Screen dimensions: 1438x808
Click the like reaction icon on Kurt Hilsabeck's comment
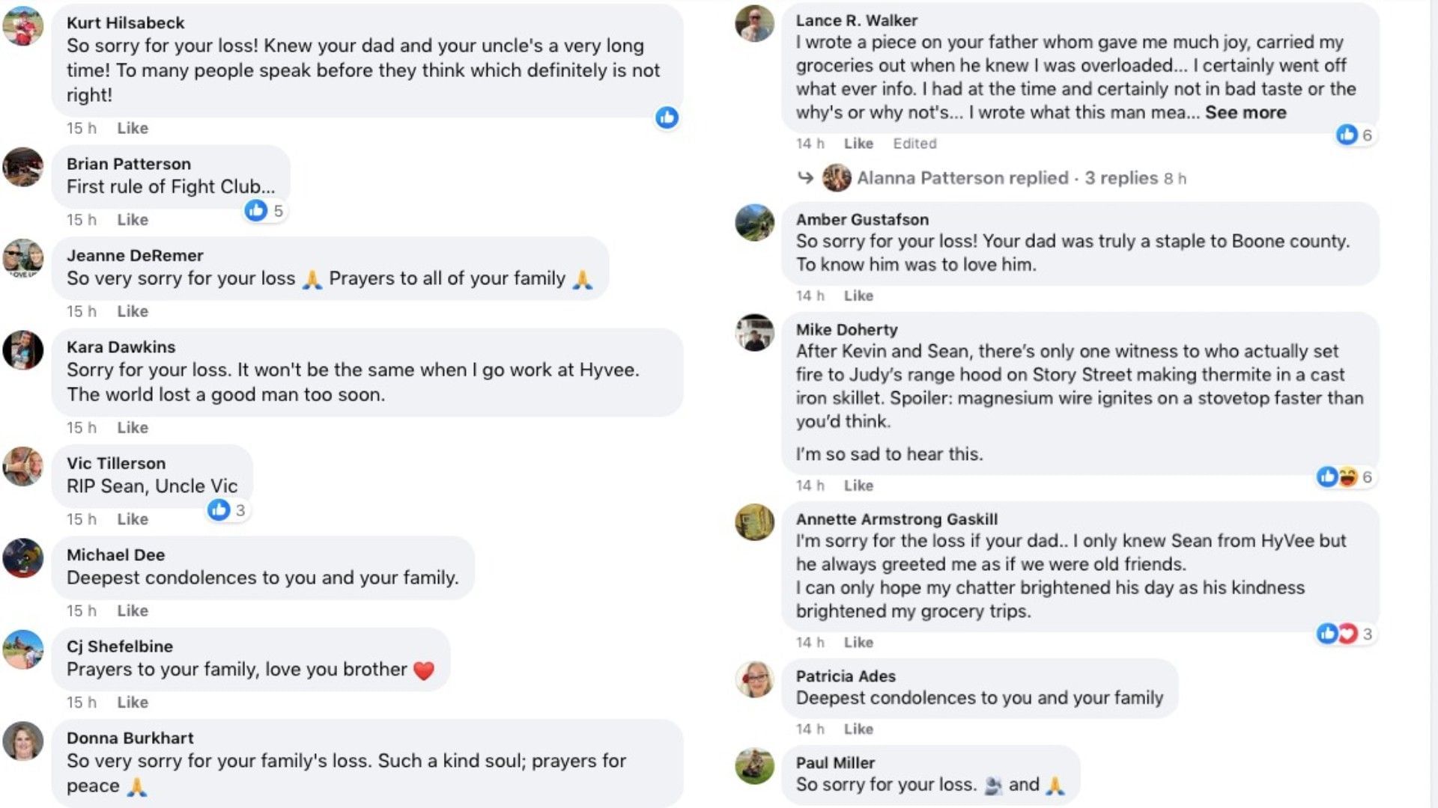667,117
